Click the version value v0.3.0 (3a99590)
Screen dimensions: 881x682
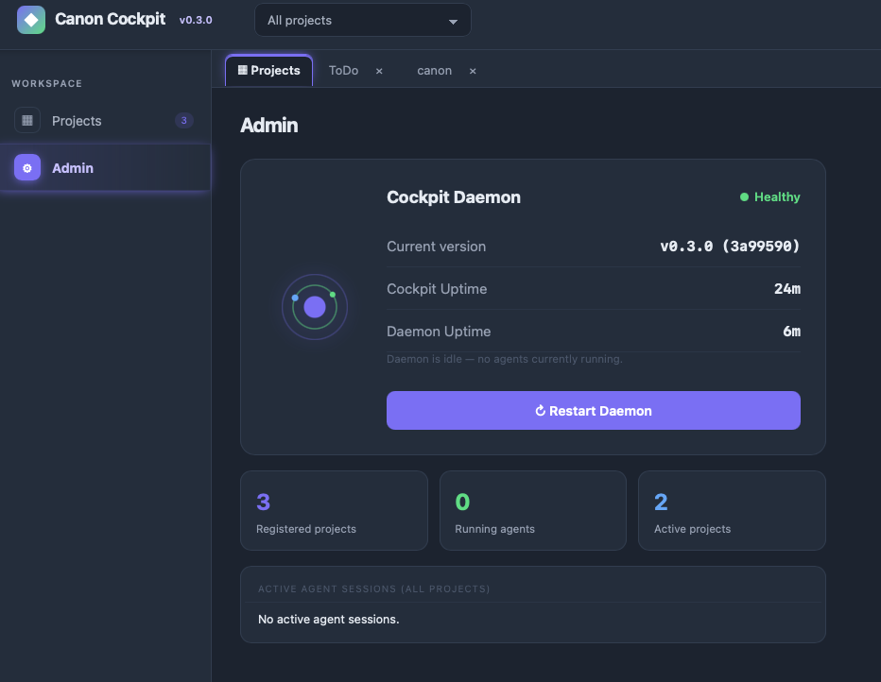pyautogui.click(x=730, y=246)
